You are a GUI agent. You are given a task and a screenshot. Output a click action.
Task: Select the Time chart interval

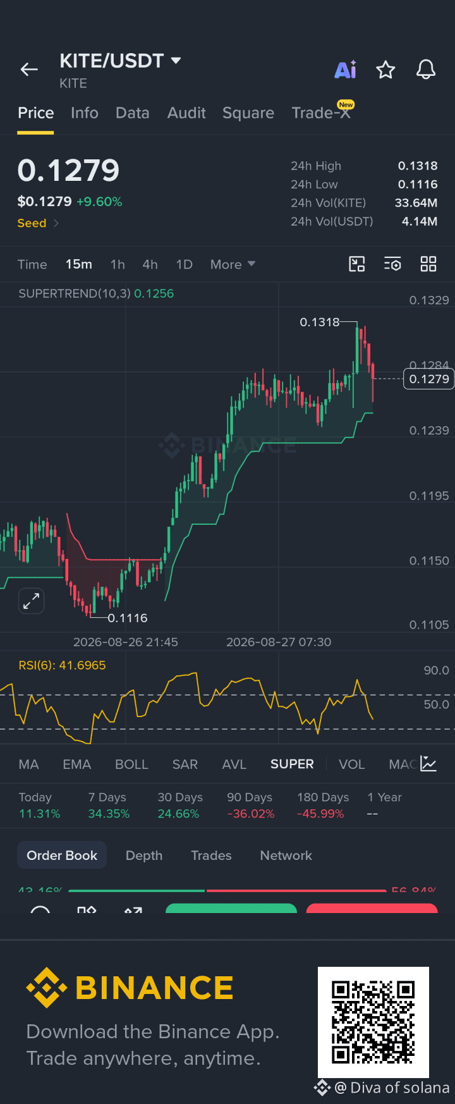(x=32, y=264)
